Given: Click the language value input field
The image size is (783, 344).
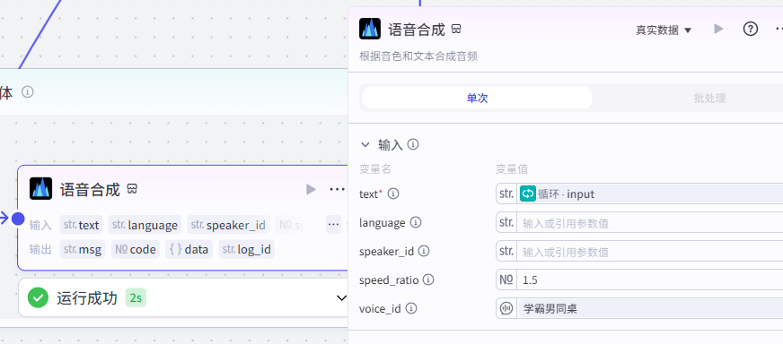Looking at the screenshot, I should (651, 222).
